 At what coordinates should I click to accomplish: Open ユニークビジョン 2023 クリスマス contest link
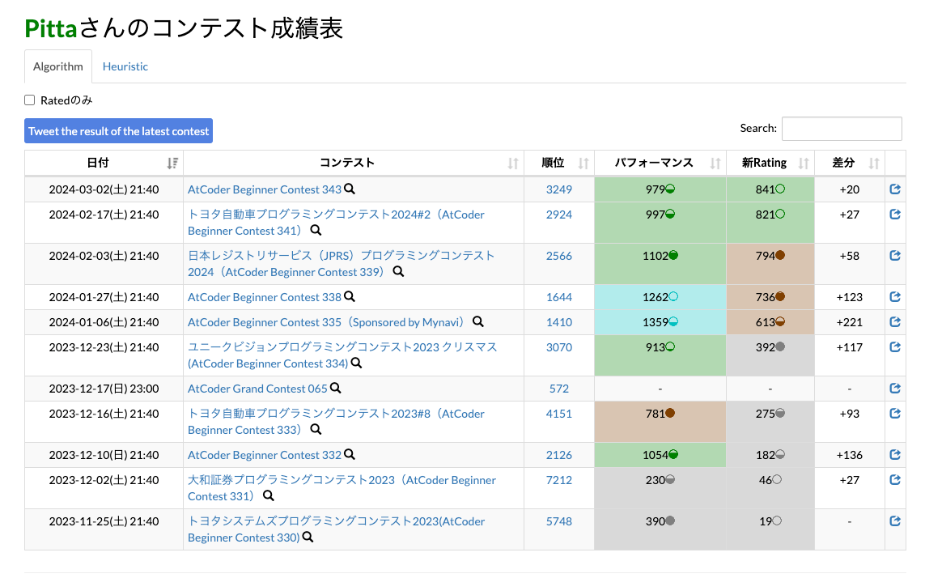tap(342, 355)
